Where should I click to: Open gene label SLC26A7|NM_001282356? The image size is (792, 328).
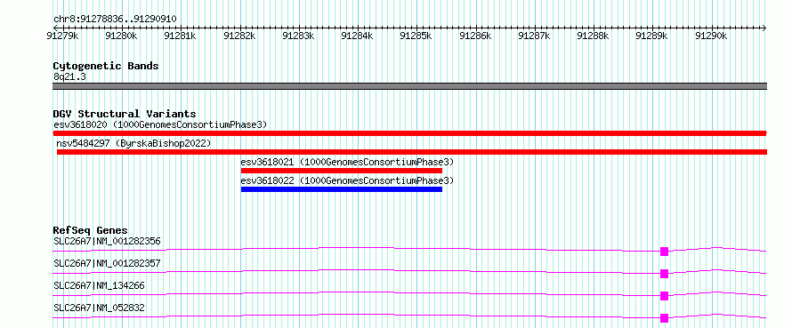[x=107, y=241]
